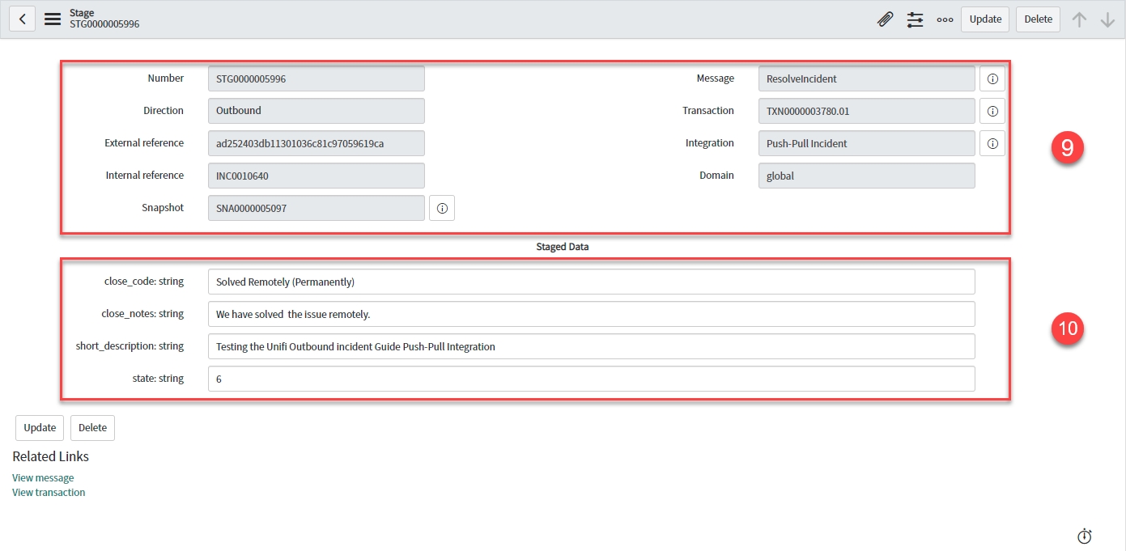The image size is (1126, 551).
Task: Click into the close_notes field
Action: (591, 314)
